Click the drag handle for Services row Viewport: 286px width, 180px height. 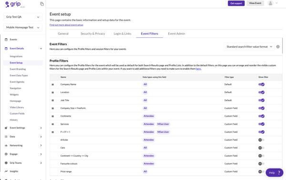(x=53, y=124)
